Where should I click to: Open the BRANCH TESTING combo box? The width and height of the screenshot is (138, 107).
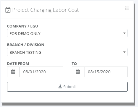(67, 52)
